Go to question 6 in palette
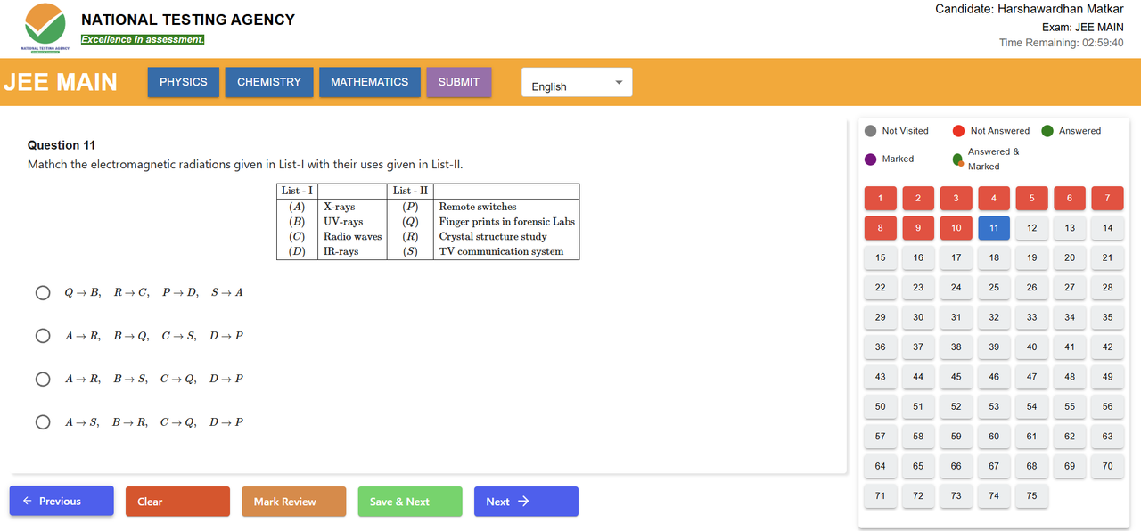The width and height of the screenshot is (1141, 531). pos(1070,198)
